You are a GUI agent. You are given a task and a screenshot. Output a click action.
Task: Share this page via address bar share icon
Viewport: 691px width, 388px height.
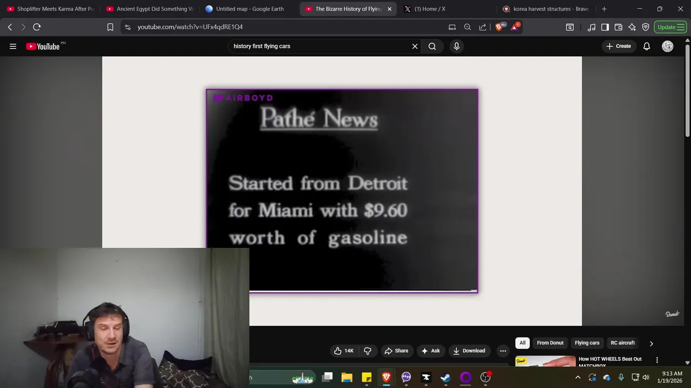[483, 27]
